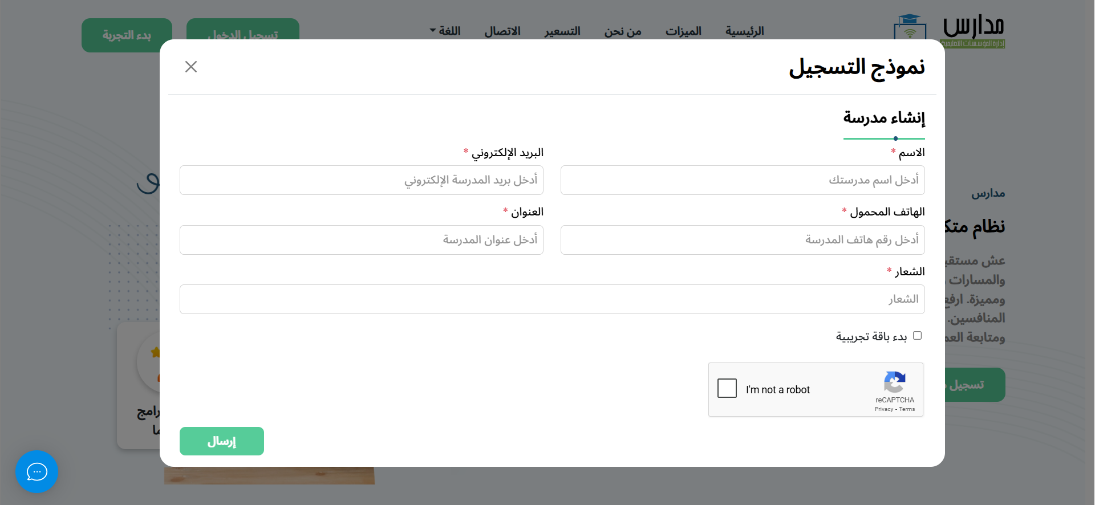Focus the school name الاسم field
This screenshot has width=1095, height=505.
coord(743,180)
